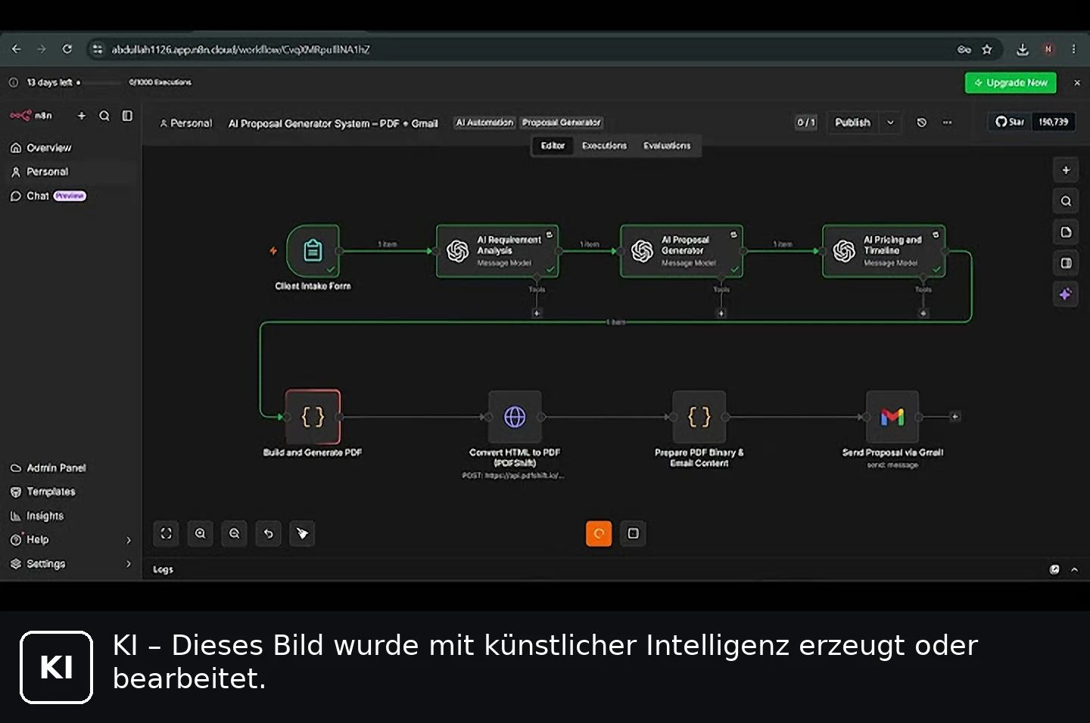The image size is (1090, 723).
Task: Open canvas node search icon
Action: point(1066,201)
